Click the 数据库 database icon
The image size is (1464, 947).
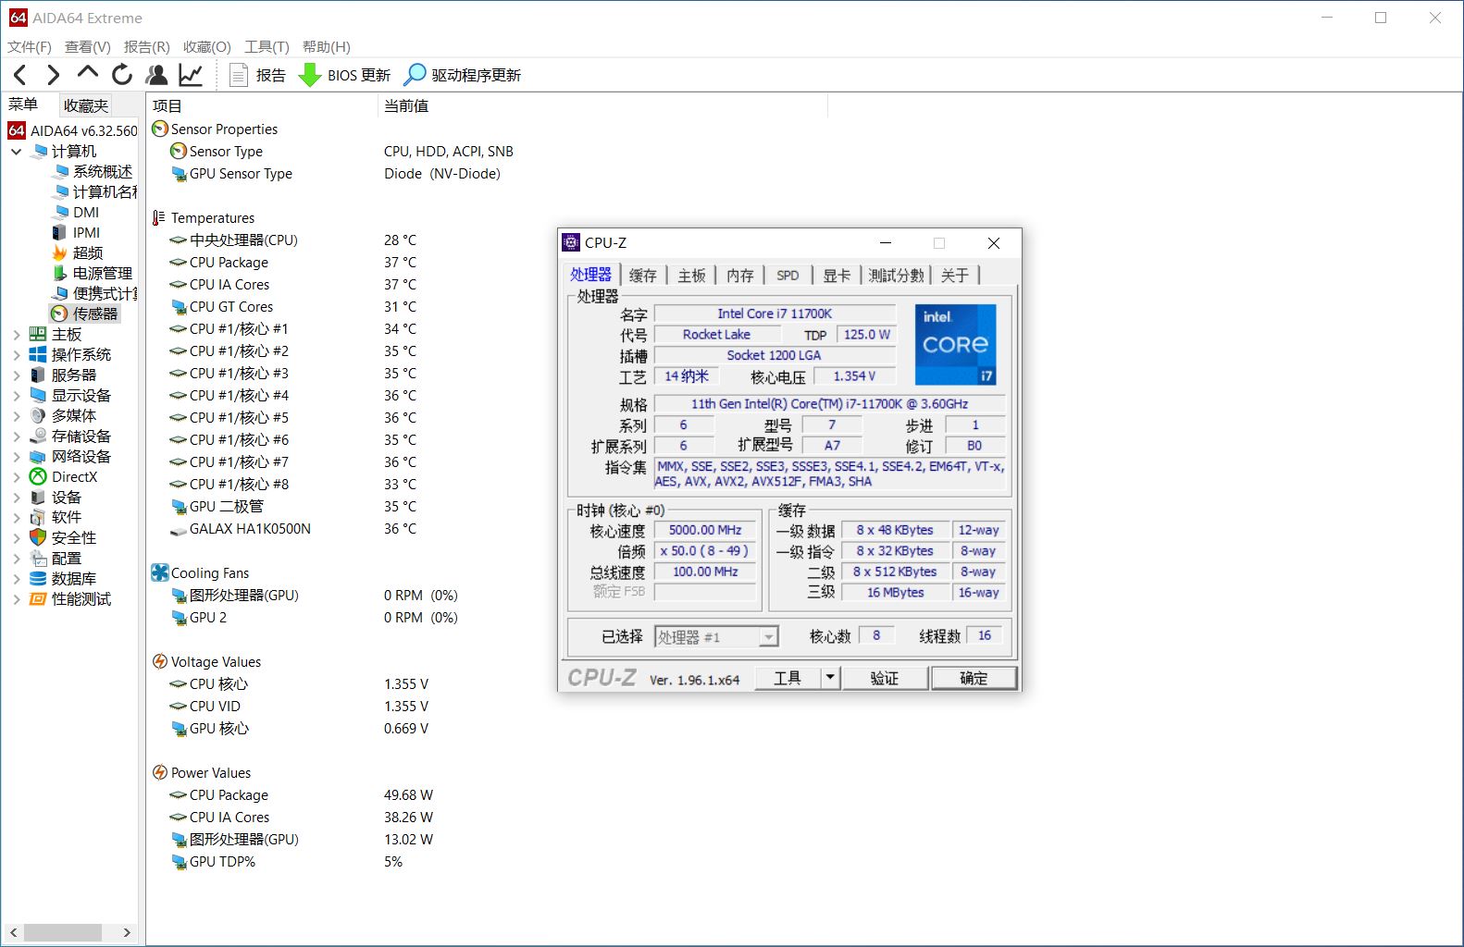pyautogui.click(x=38, y=579)
